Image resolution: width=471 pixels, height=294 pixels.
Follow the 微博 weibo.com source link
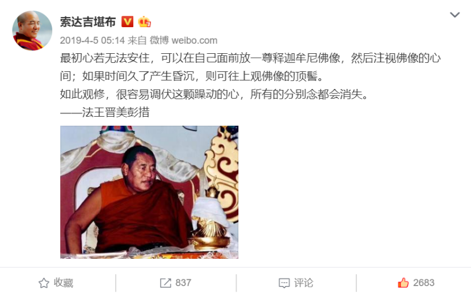(183, 40)
